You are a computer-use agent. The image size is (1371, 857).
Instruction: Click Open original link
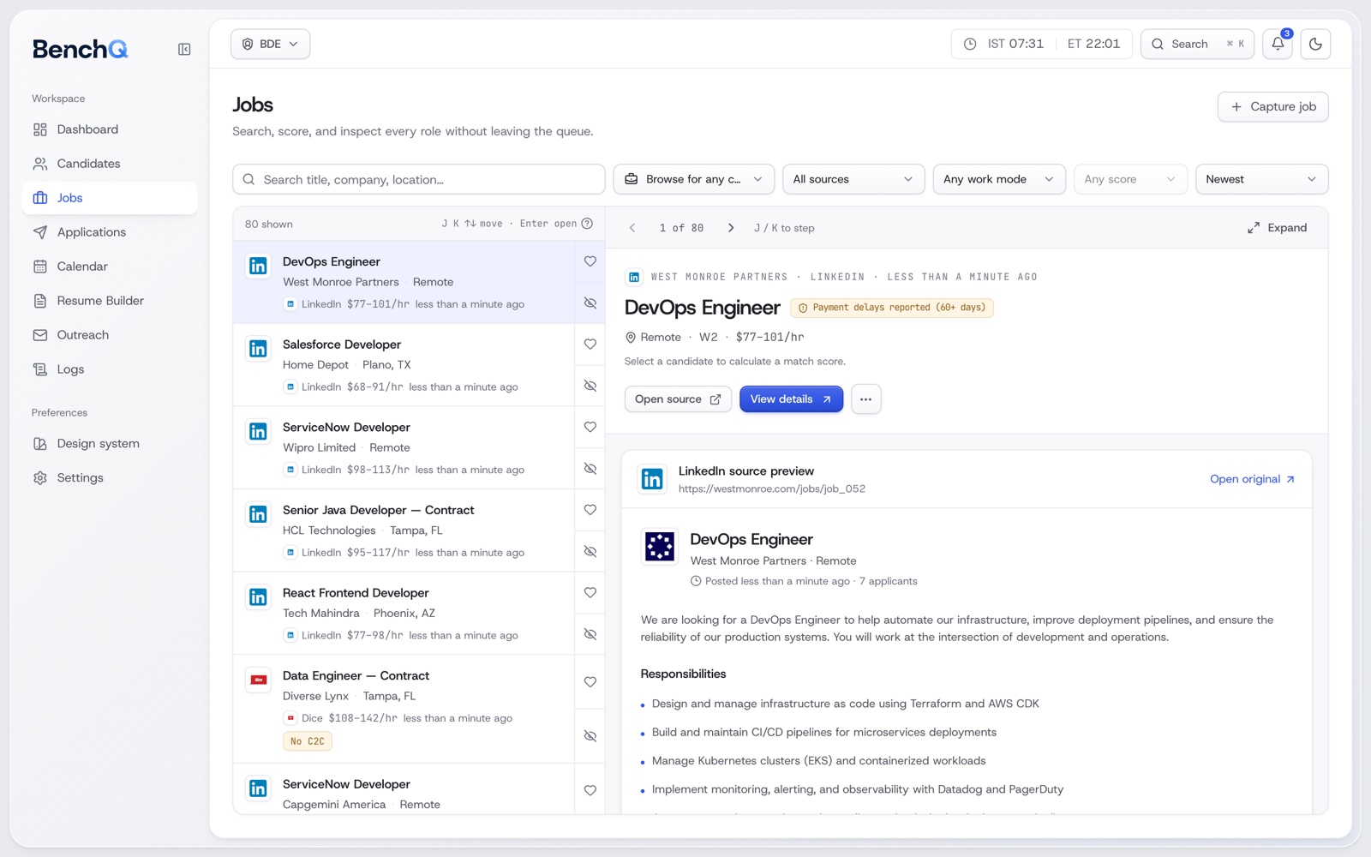pyautogui.click(x=1252, y=479)
